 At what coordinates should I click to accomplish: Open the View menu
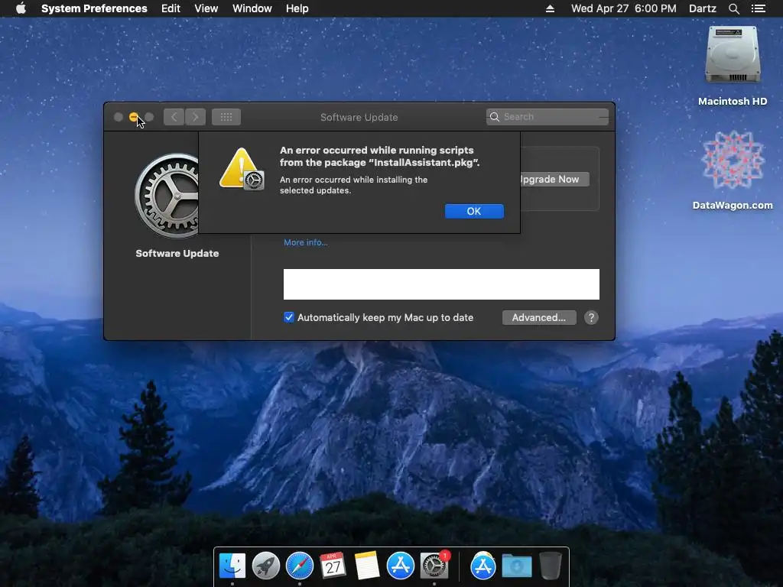tap(206, 8)
